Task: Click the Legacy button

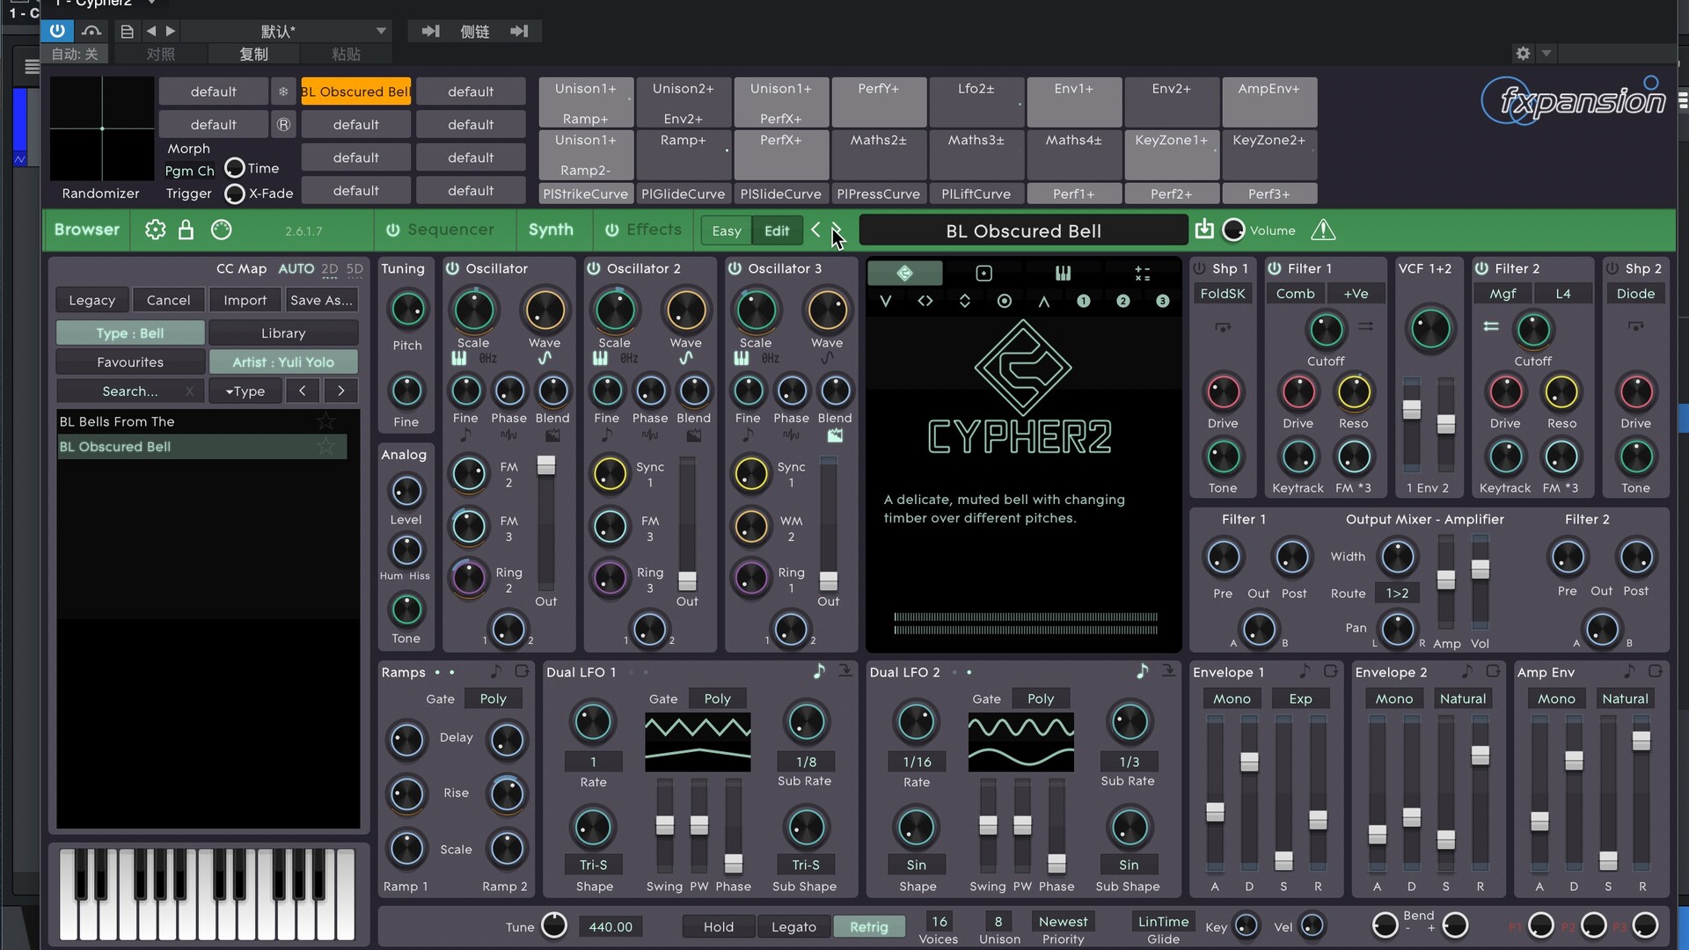Action: (92, 300)
